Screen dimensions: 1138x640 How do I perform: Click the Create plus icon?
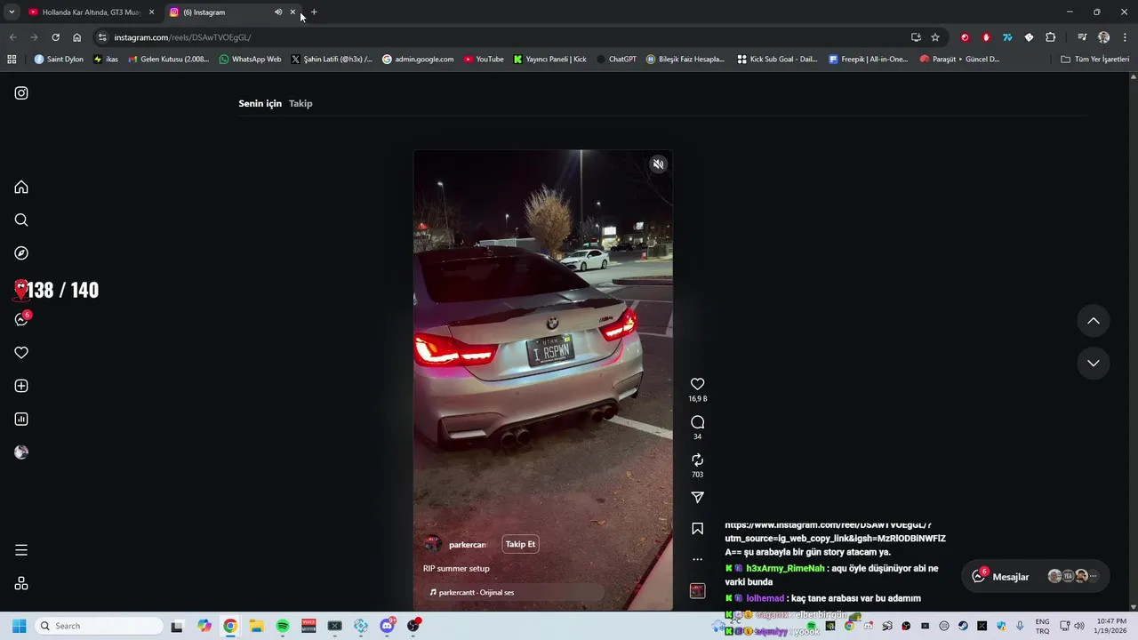[21, 386]
